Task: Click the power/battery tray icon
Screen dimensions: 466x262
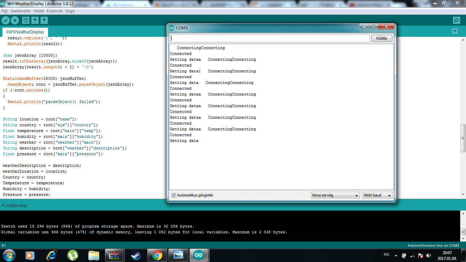Action: (404, 255)
